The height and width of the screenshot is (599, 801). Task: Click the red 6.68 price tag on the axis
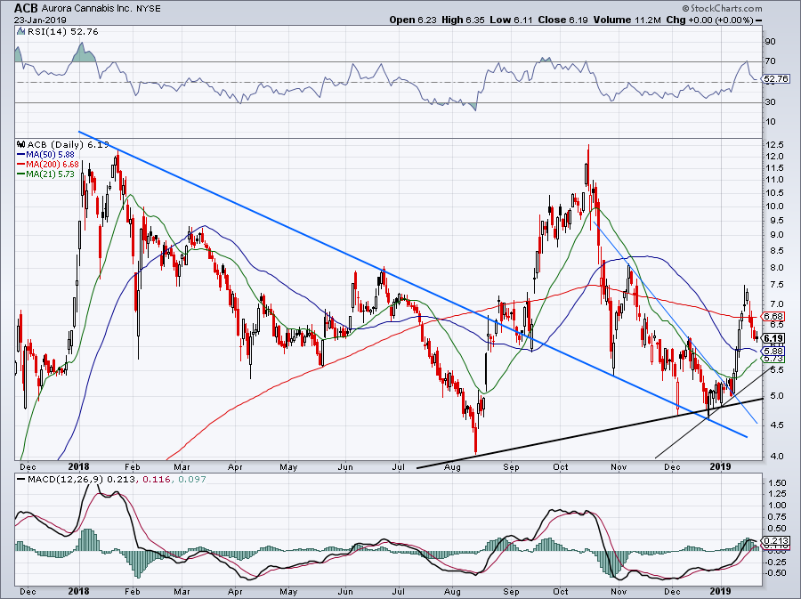[774, 317]
